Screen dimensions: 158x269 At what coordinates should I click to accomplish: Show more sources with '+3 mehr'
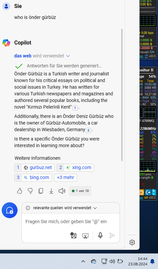point(66,178)
